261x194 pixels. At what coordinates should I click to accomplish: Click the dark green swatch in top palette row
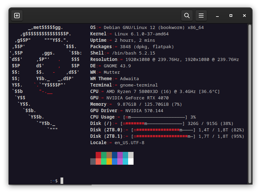point(104,155)
